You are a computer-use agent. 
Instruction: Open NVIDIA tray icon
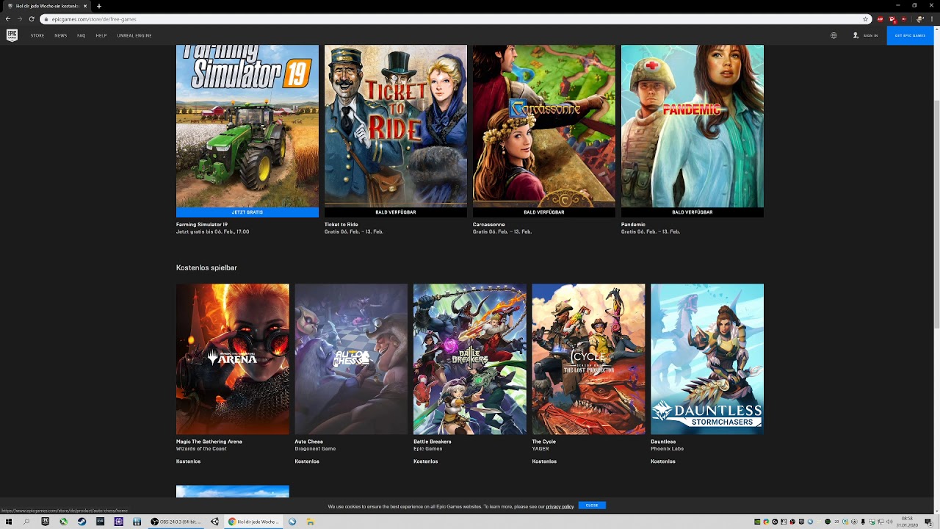[x=757, y=522]
